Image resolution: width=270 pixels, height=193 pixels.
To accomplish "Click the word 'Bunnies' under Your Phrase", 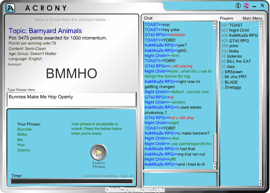I will click(x=24, y=129).
